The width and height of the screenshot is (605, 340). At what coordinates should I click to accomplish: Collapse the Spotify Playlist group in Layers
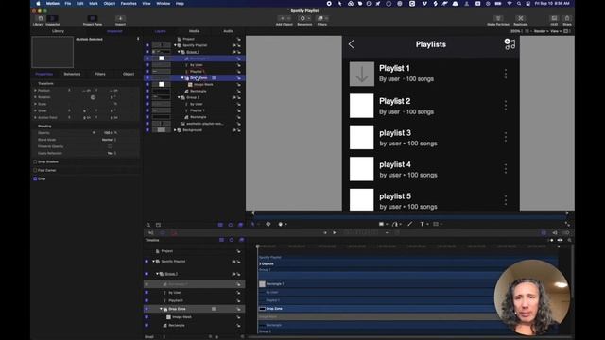tap(175, 45)
